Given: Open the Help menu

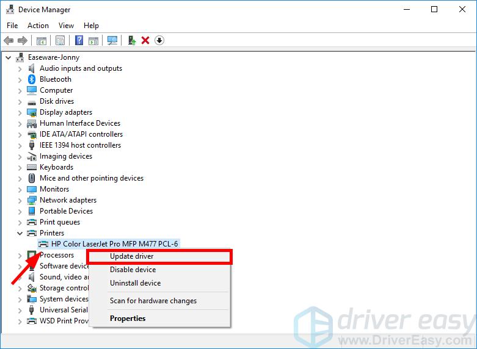Looking at the screenshot, I should pos(91,26).
